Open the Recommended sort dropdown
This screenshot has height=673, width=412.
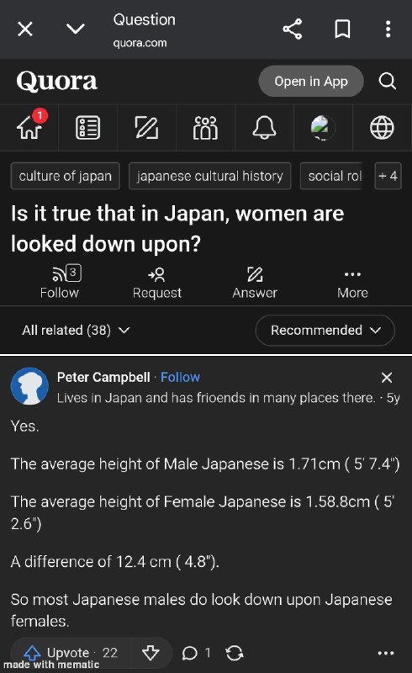tap(325, 330)
